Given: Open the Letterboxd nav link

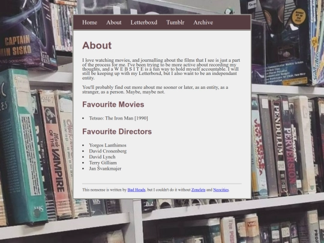Looking at the screenshot, I should [144, 22].
